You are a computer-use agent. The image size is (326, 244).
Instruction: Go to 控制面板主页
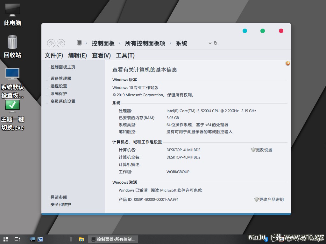(x=63, y=67)
